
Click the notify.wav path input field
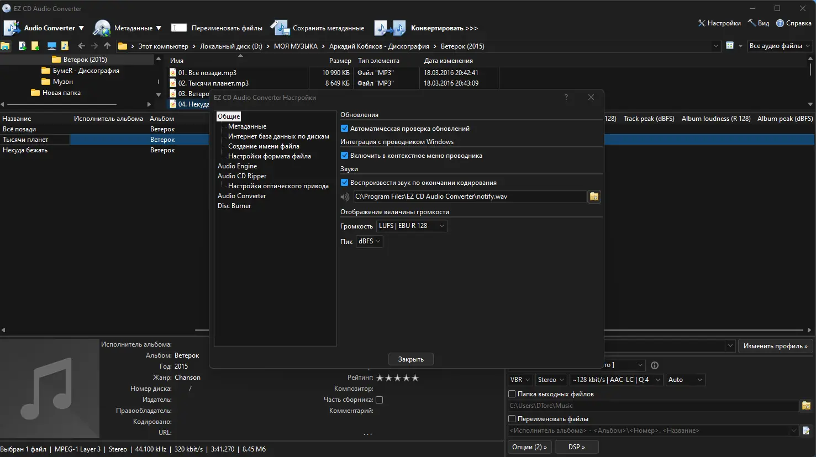[x=470, y=196]
